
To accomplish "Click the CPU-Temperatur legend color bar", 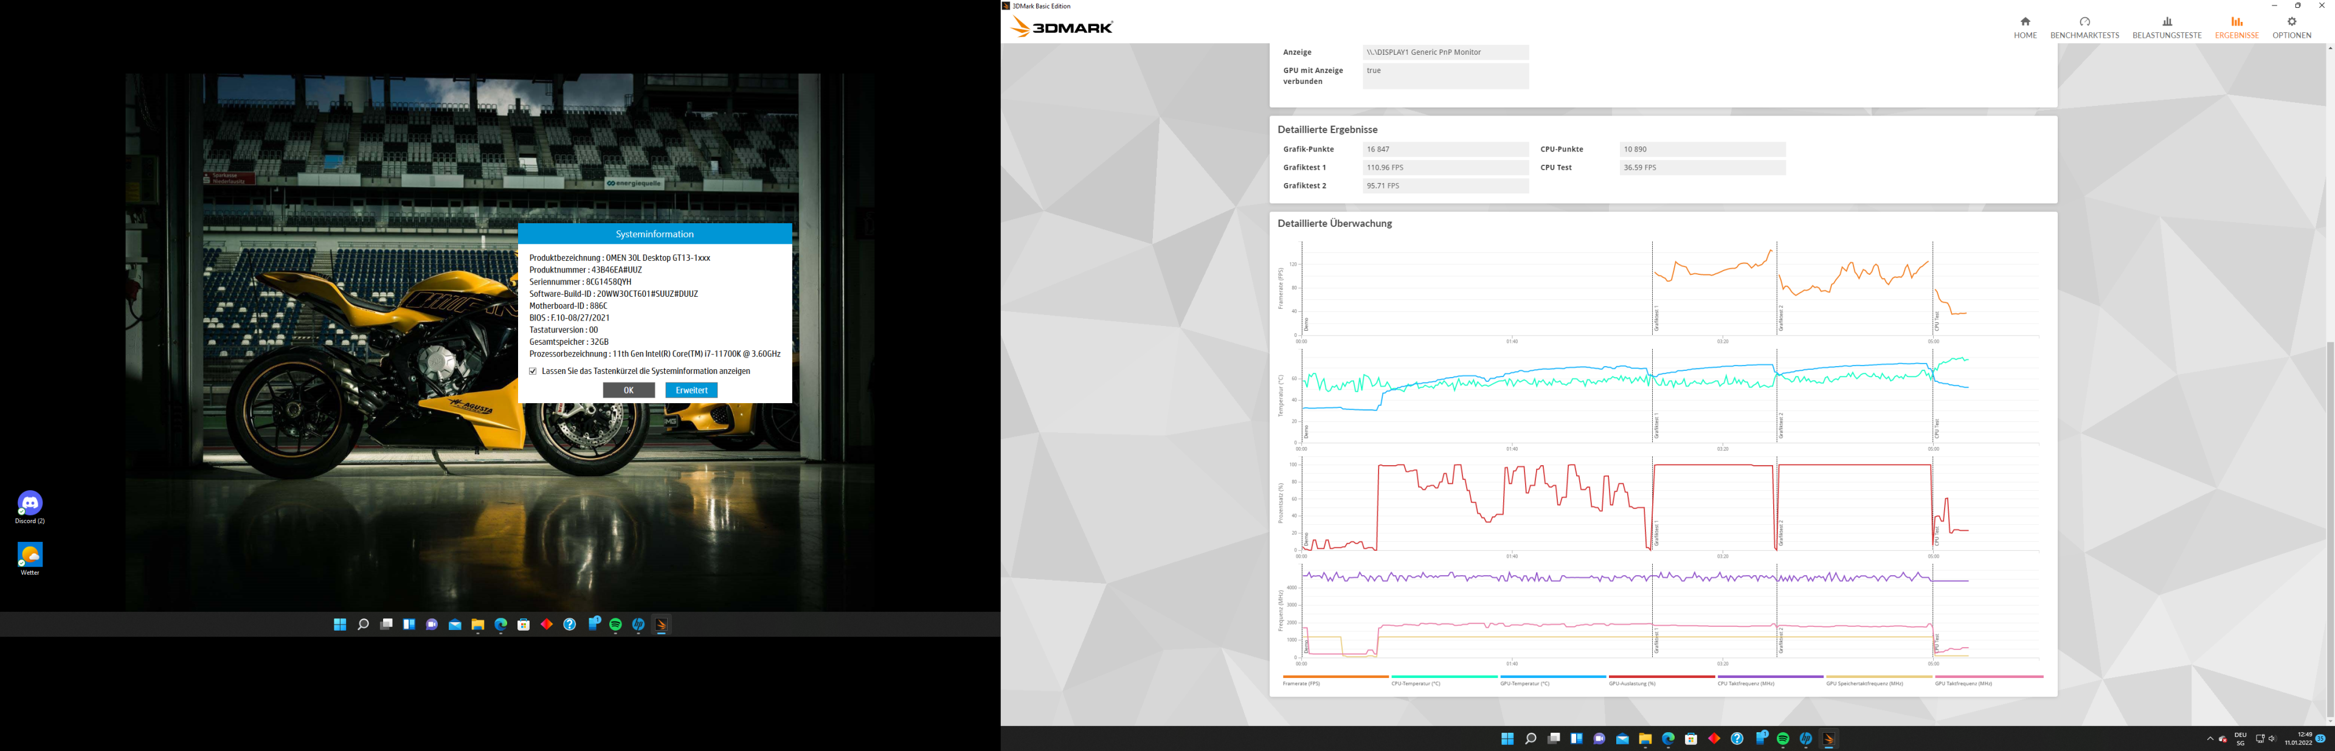I will [x=1444, y=677].
